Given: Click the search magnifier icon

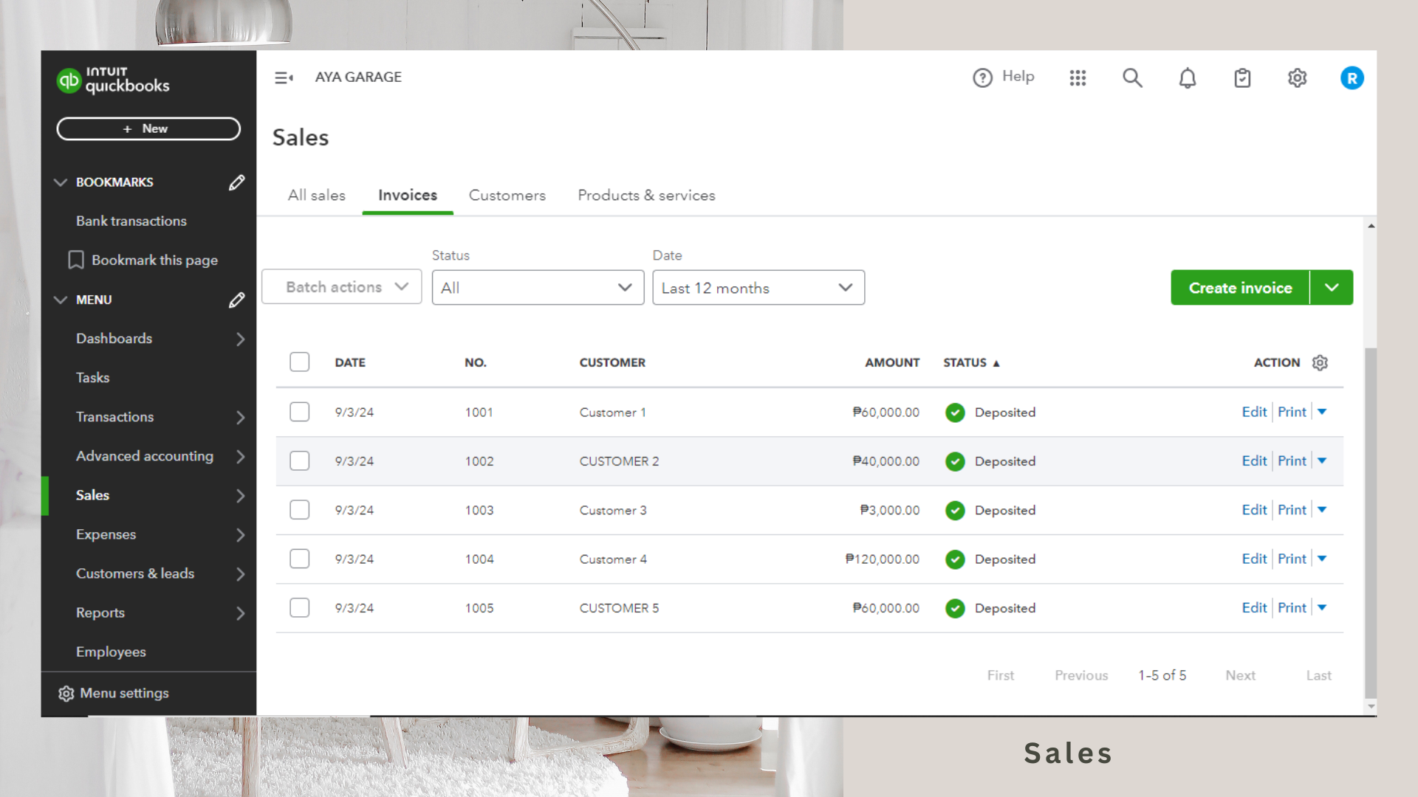Looking at the screenshot, I should click(x=1132, y=77).
